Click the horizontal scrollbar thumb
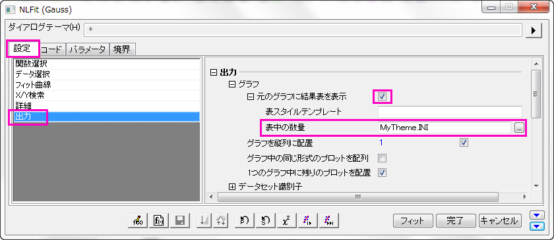The image size is (554, 240). [x=357, y=197]
